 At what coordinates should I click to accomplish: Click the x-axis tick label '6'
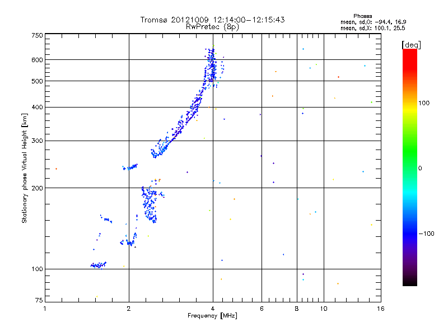pyautogui.click(x=262, y=309)
